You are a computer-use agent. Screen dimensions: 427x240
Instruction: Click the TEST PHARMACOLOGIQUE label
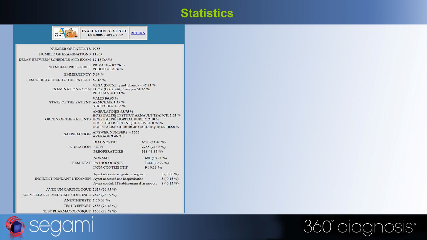67,211
